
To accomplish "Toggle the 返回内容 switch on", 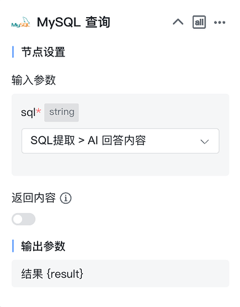I will 23,219.
